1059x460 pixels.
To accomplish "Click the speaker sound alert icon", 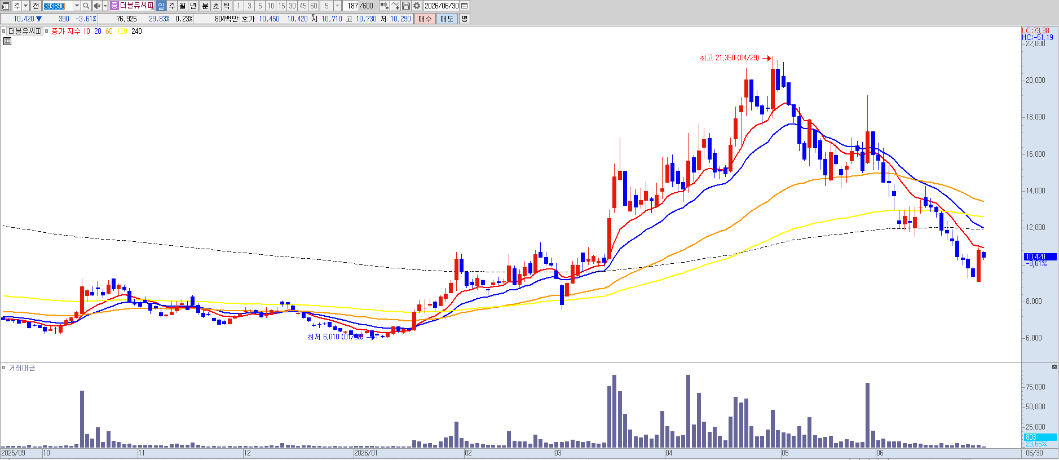I will click(97, 6).
